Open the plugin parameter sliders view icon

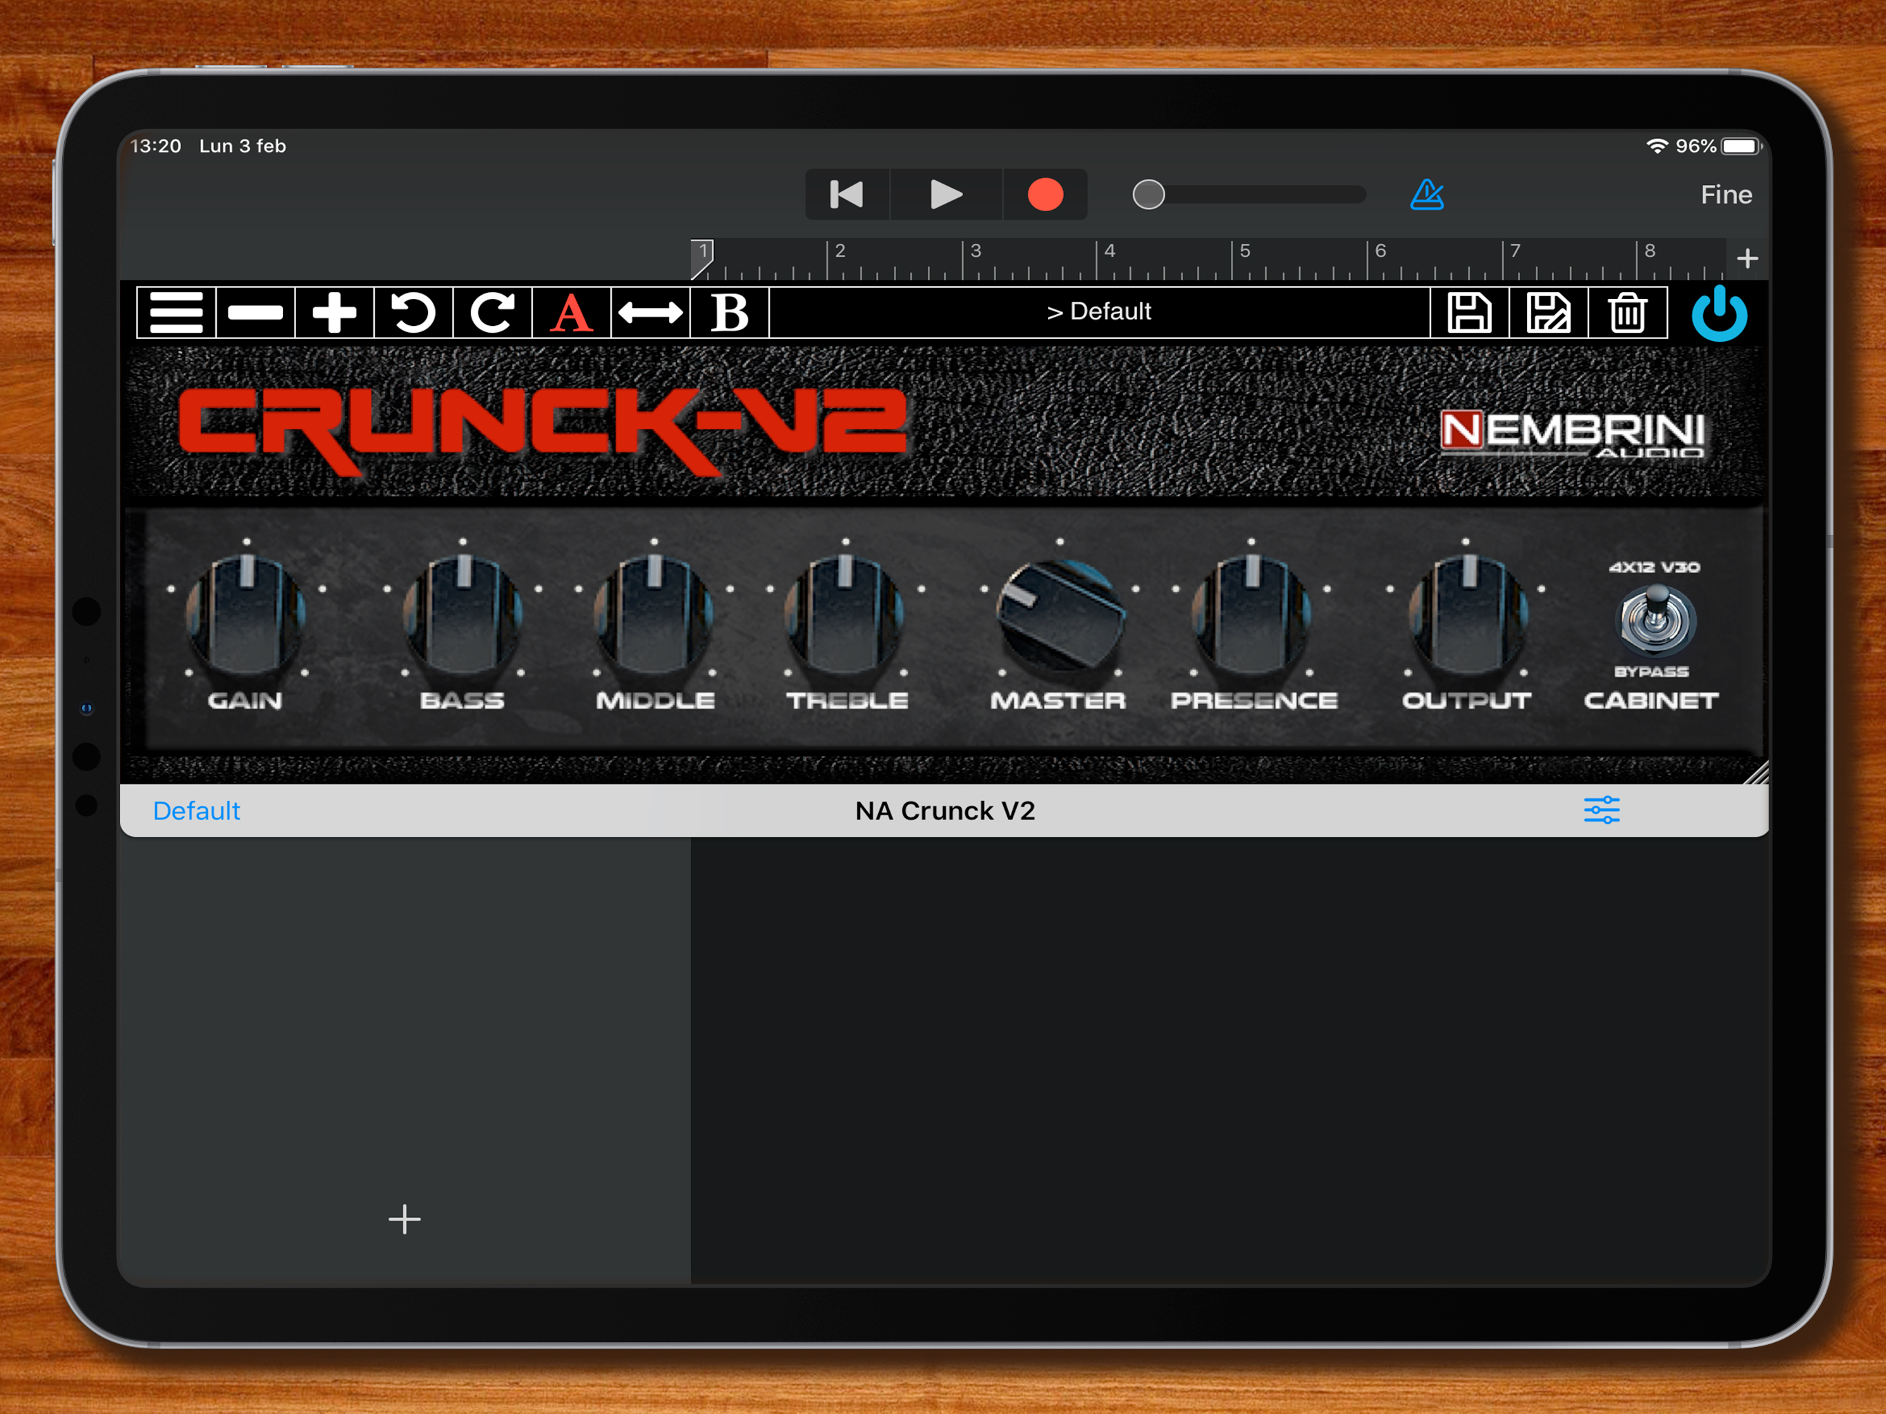1601,810
